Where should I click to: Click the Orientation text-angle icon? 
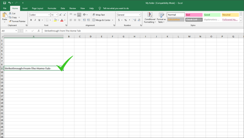tap(84, 15)
